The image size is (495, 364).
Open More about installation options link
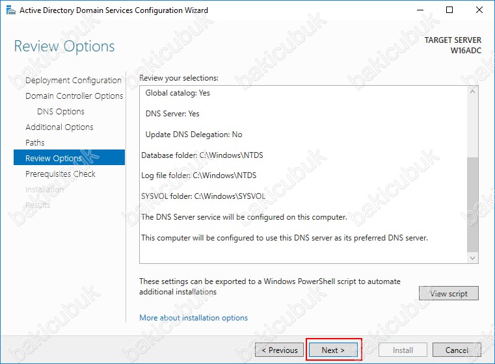click(x=193, y=318)
